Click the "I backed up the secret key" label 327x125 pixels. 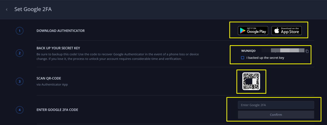click(x=265, y=58)
